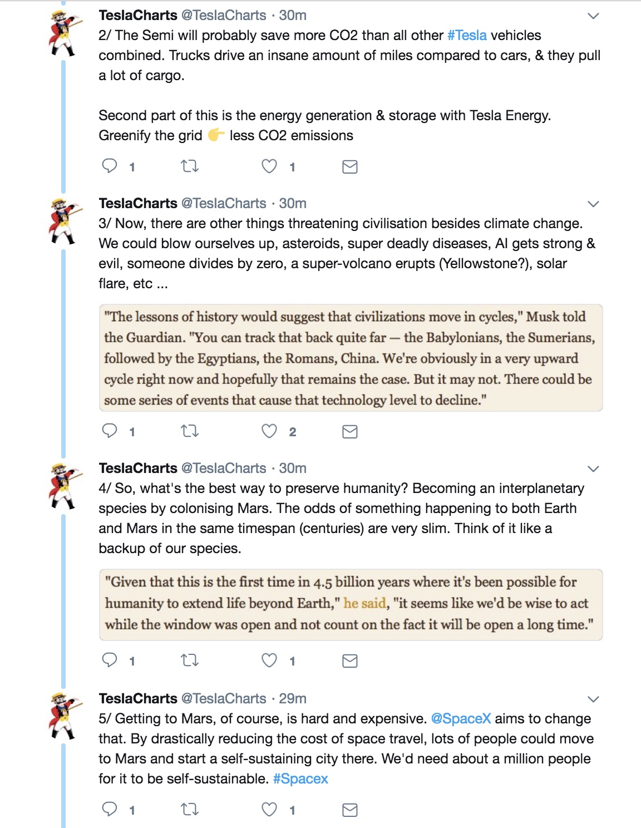Open more options chevron on the 4/ tweet
Screen dimensions: 641x828
click(x=593, y=469)
